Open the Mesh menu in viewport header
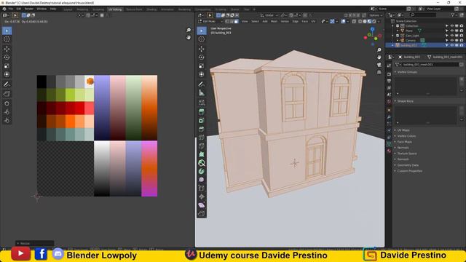 click(274, 21)
